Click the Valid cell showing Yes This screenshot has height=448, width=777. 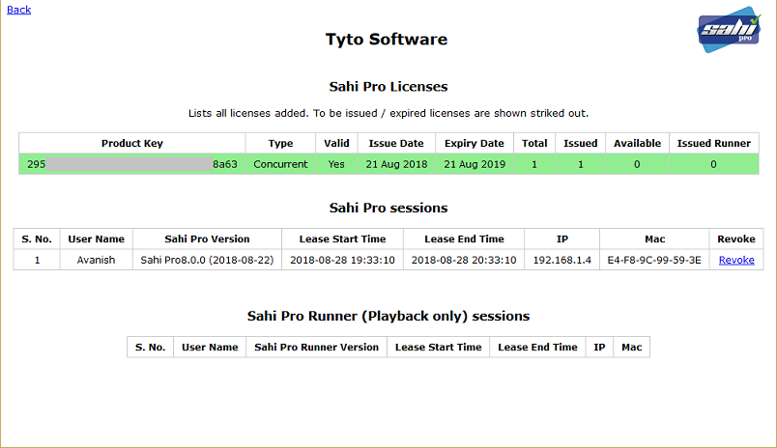(x=336, y=164)
